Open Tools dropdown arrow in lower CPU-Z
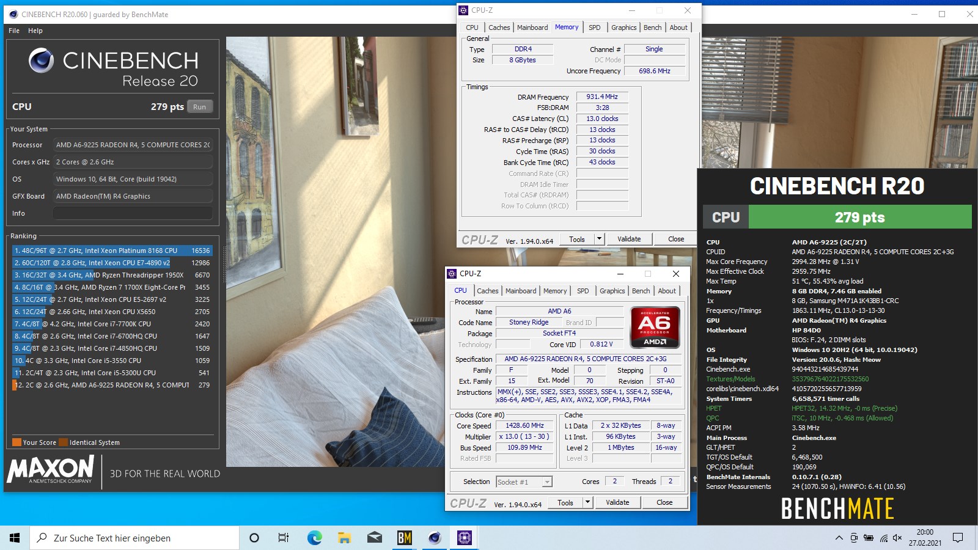Viewport: 978px width, 550px height. click(x=587, y=502)
